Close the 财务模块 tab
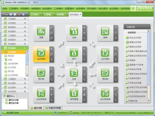Image resolution: width=155 pixels, height=116 pixels. tap(81, 14)
